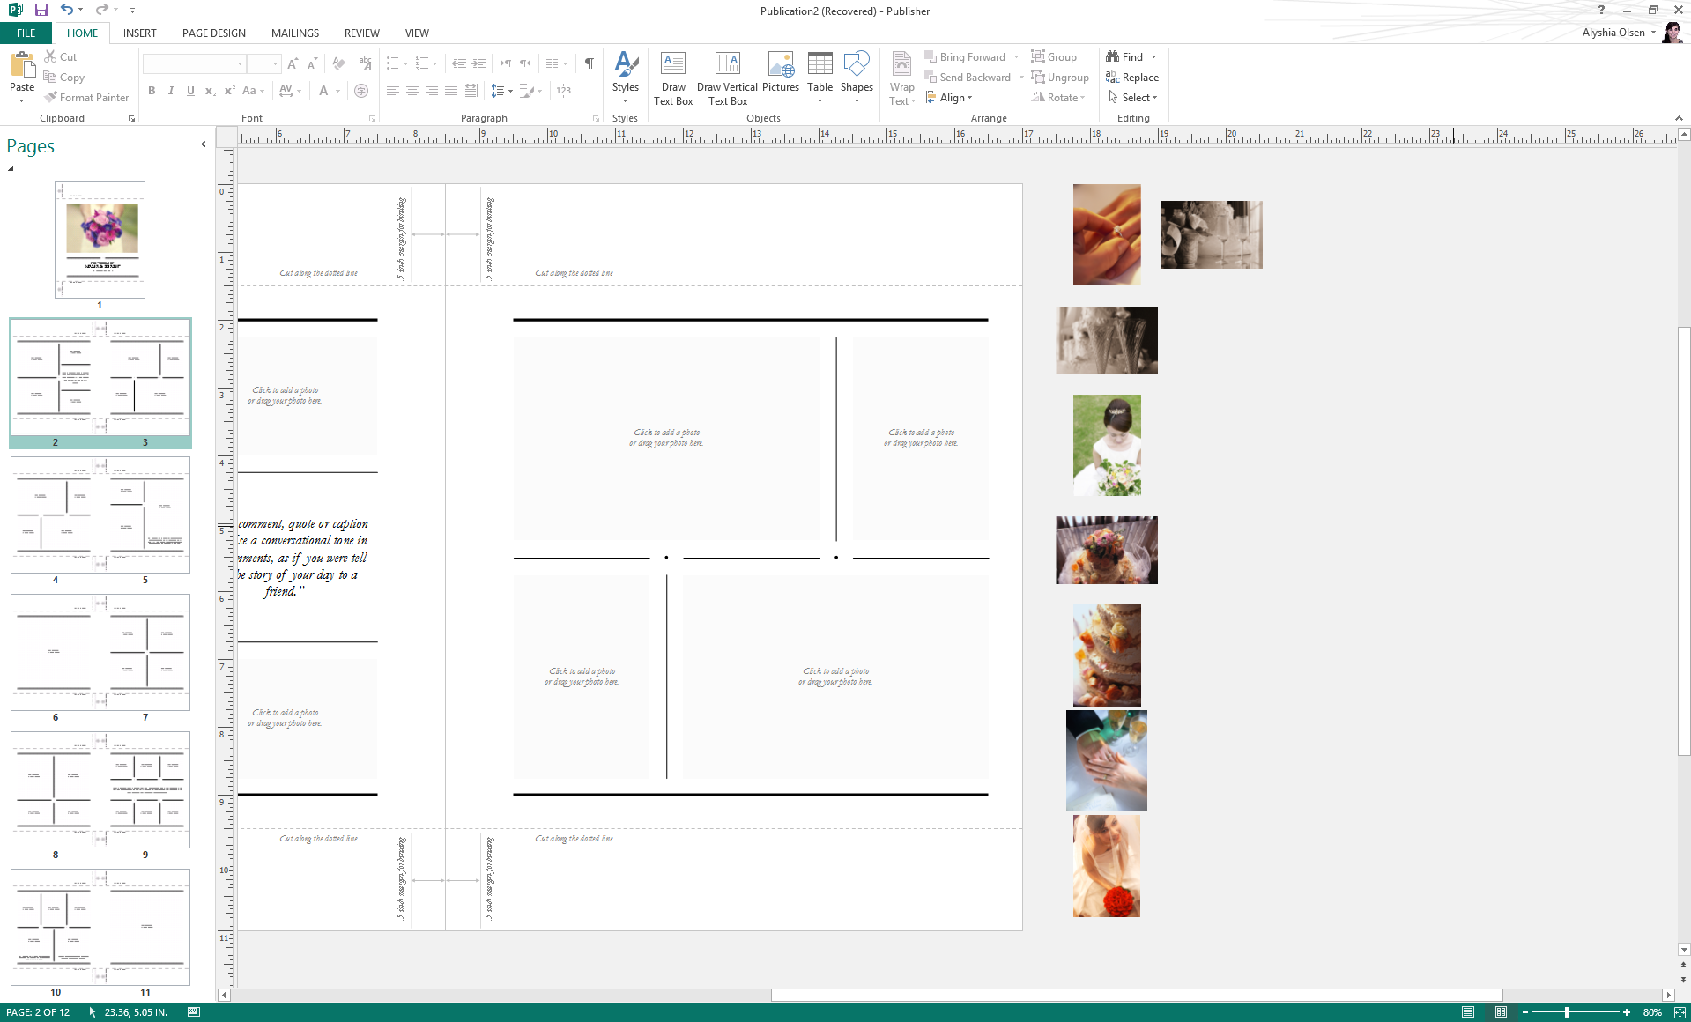
Task: Open the Styles gallery icon
Action: (626, 70)
